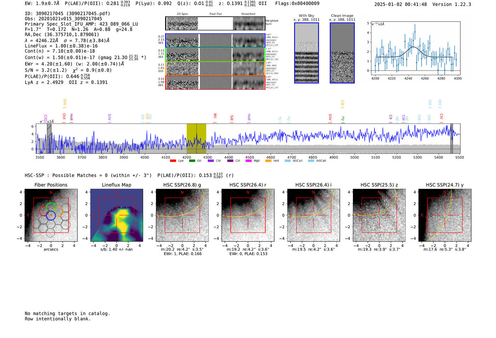The width and height of the screenshot is (496, 338).
Task: Click the red dashed fiber circle
Action: point(43,211)
